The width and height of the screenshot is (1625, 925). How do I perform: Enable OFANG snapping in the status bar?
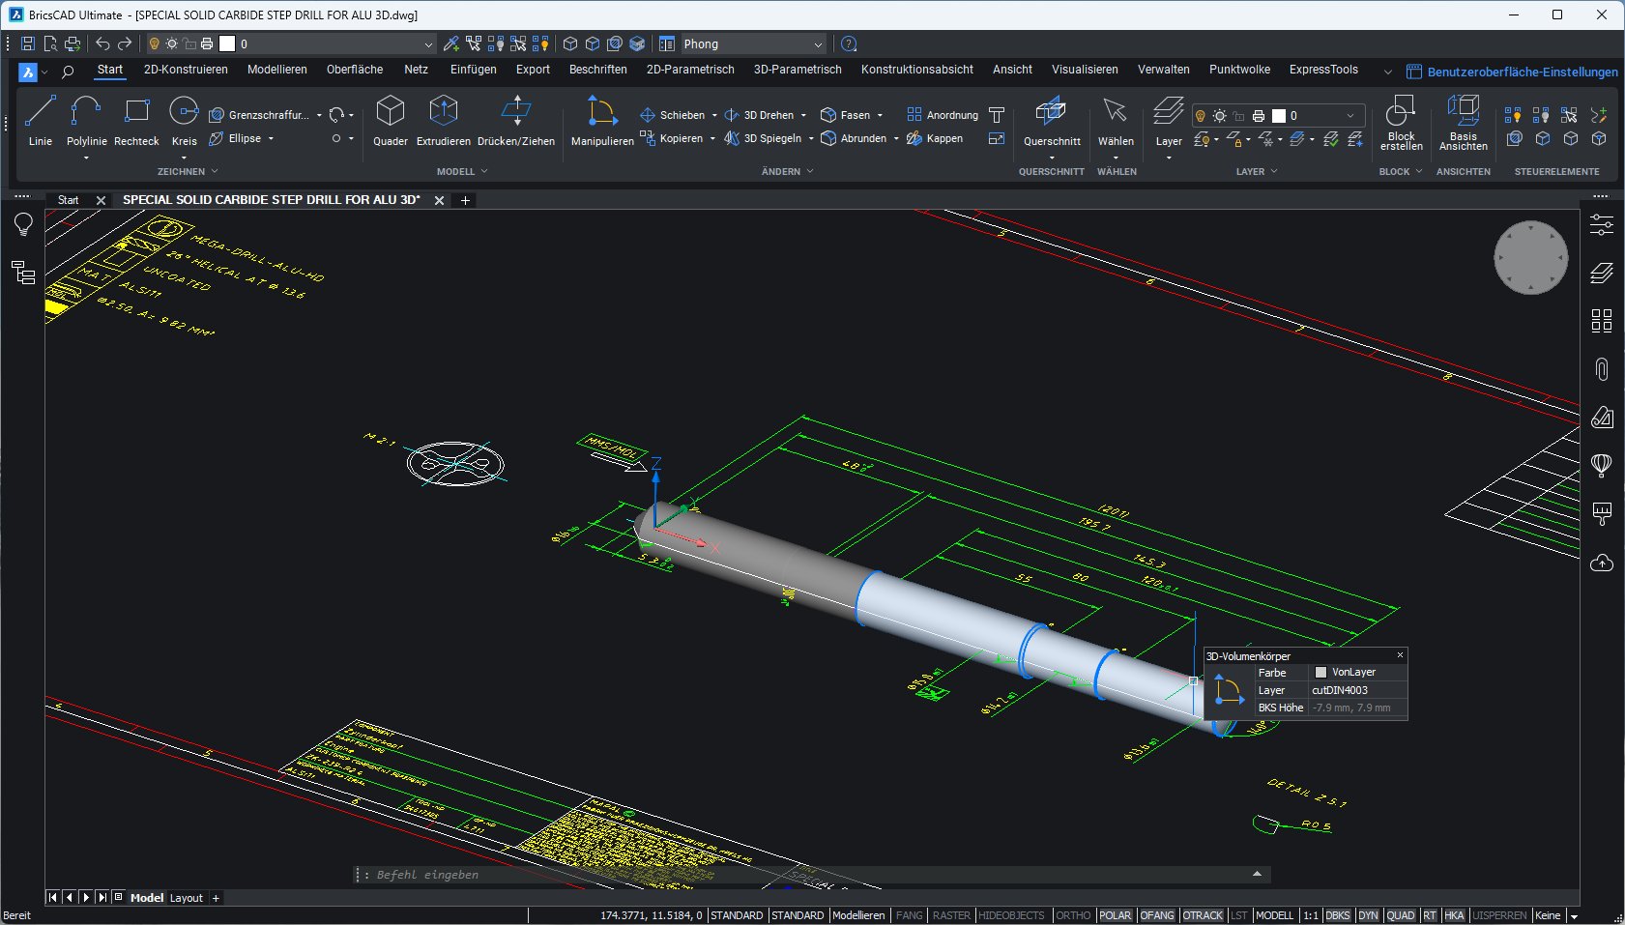tap(1157, 915)
